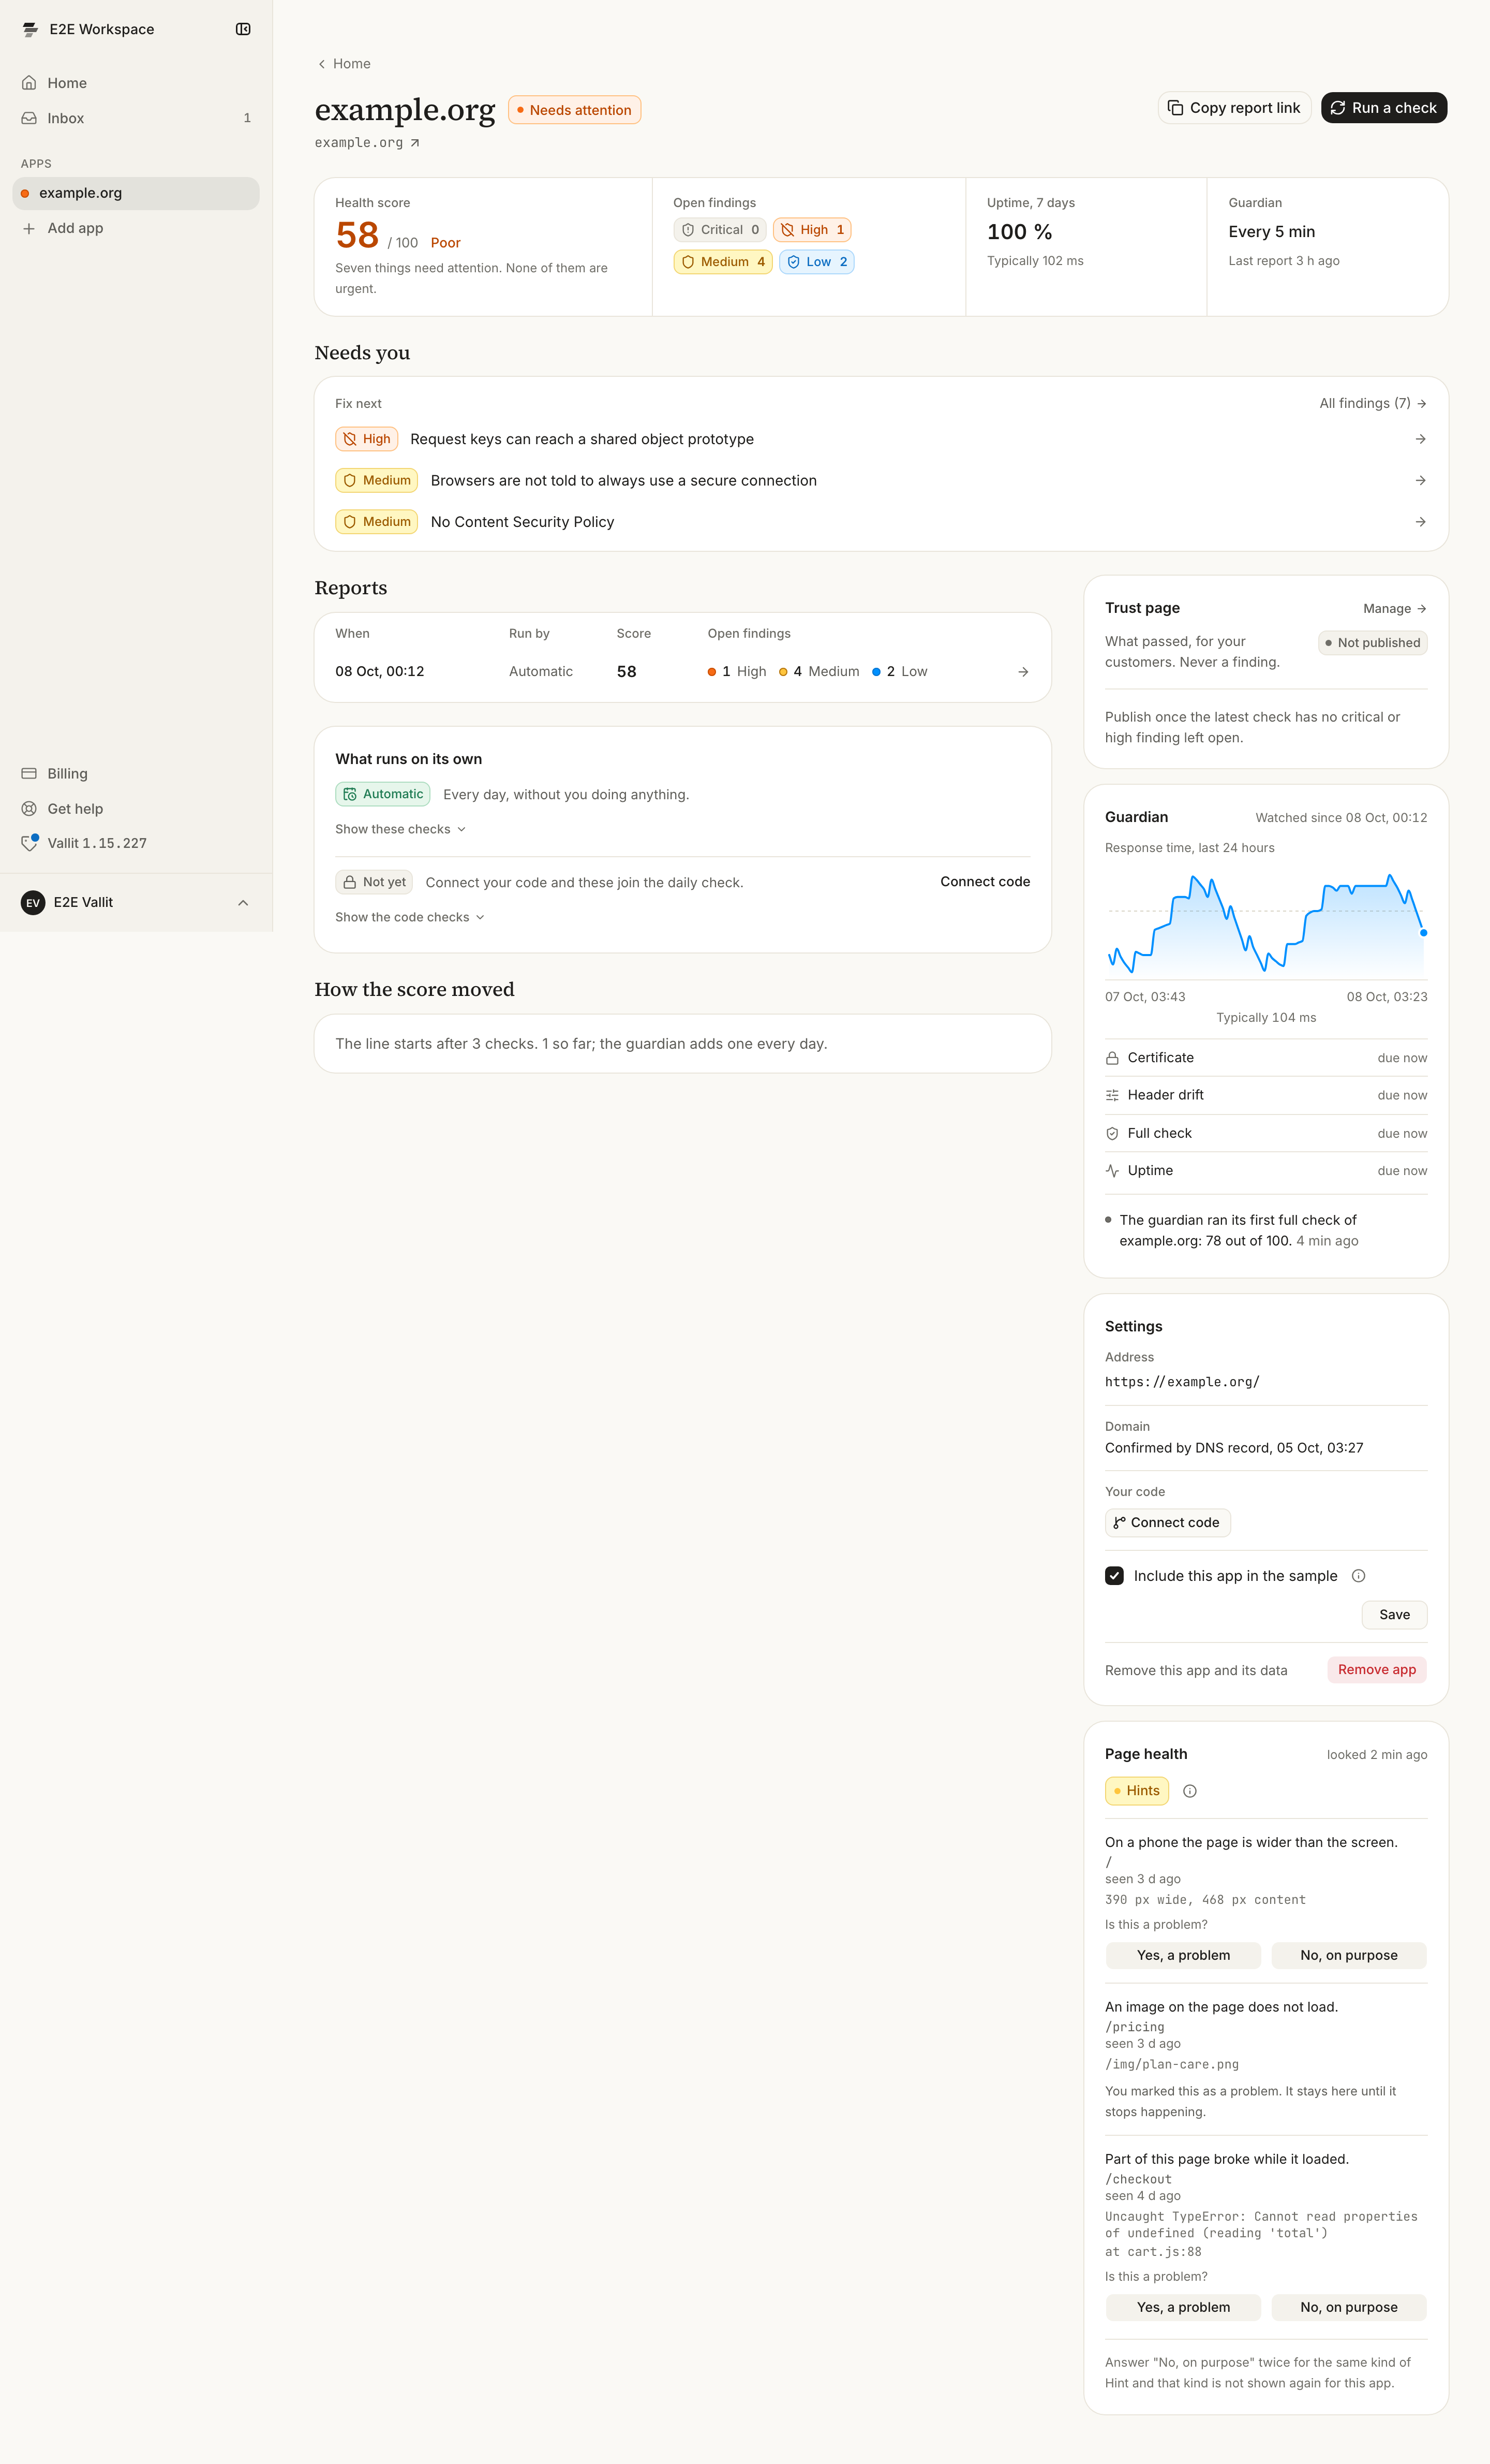The image size is (1490, 2464).
Task: Mark phone width hint Yes, a problem
Action: [x=1183, y=1955]
